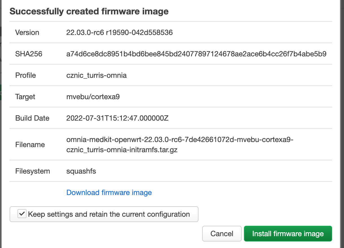Viewport: 344px width, 248px height.
Task: Select the SHA256 hash value
Action: tap(197, 54)
